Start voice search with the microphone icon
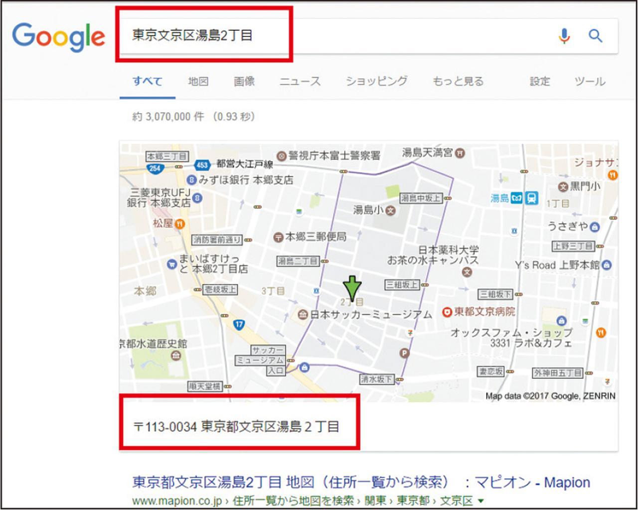Image resolution: width=638 pixels, height=510 pixels. pyautogui.click(x=564, y=36)
